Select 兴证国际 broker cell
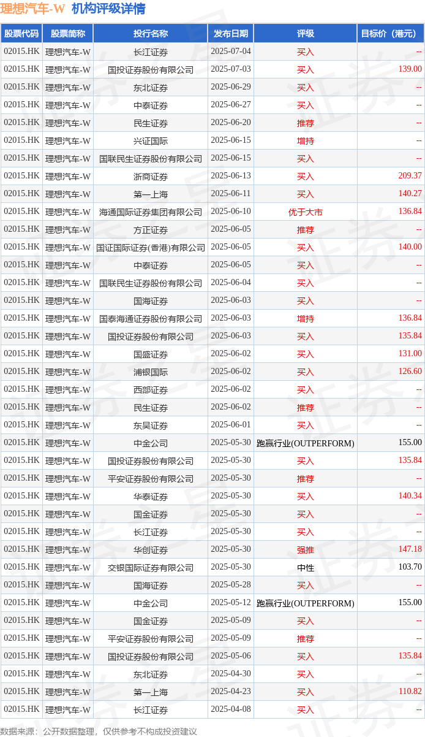425x737 pixels. [151, 140]
